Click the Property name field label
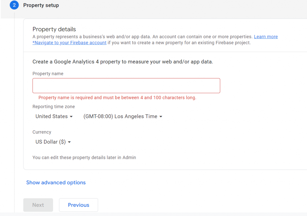Viewport: 307px width, 216px height. (48, 74)
